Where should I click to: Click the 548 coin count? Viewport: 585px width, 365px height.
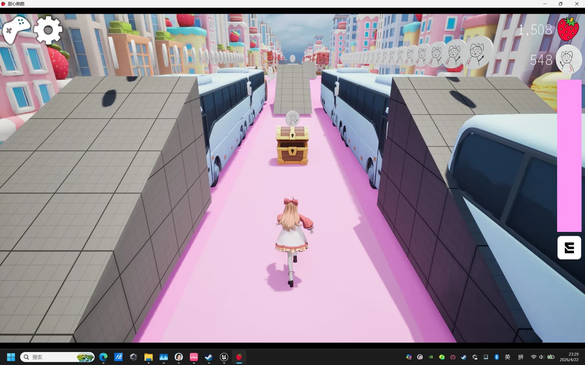(541, 60)
